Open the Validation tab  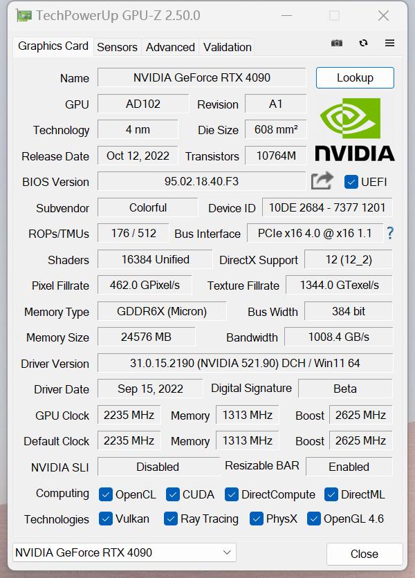[227, 47]
